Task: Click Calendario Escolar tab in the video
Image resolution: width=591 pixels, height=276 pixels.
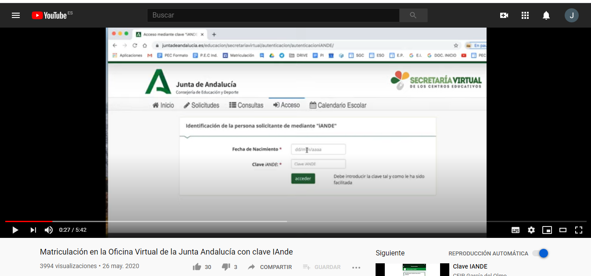Action: [338, 105]
